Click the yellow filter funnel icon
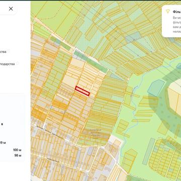 (x=167, y=12)
